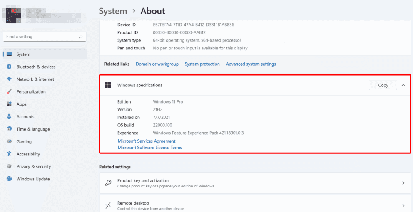Open Microsoft Services Agreement link
Viewport: 413px width, 212px height.
click(147, 141)
